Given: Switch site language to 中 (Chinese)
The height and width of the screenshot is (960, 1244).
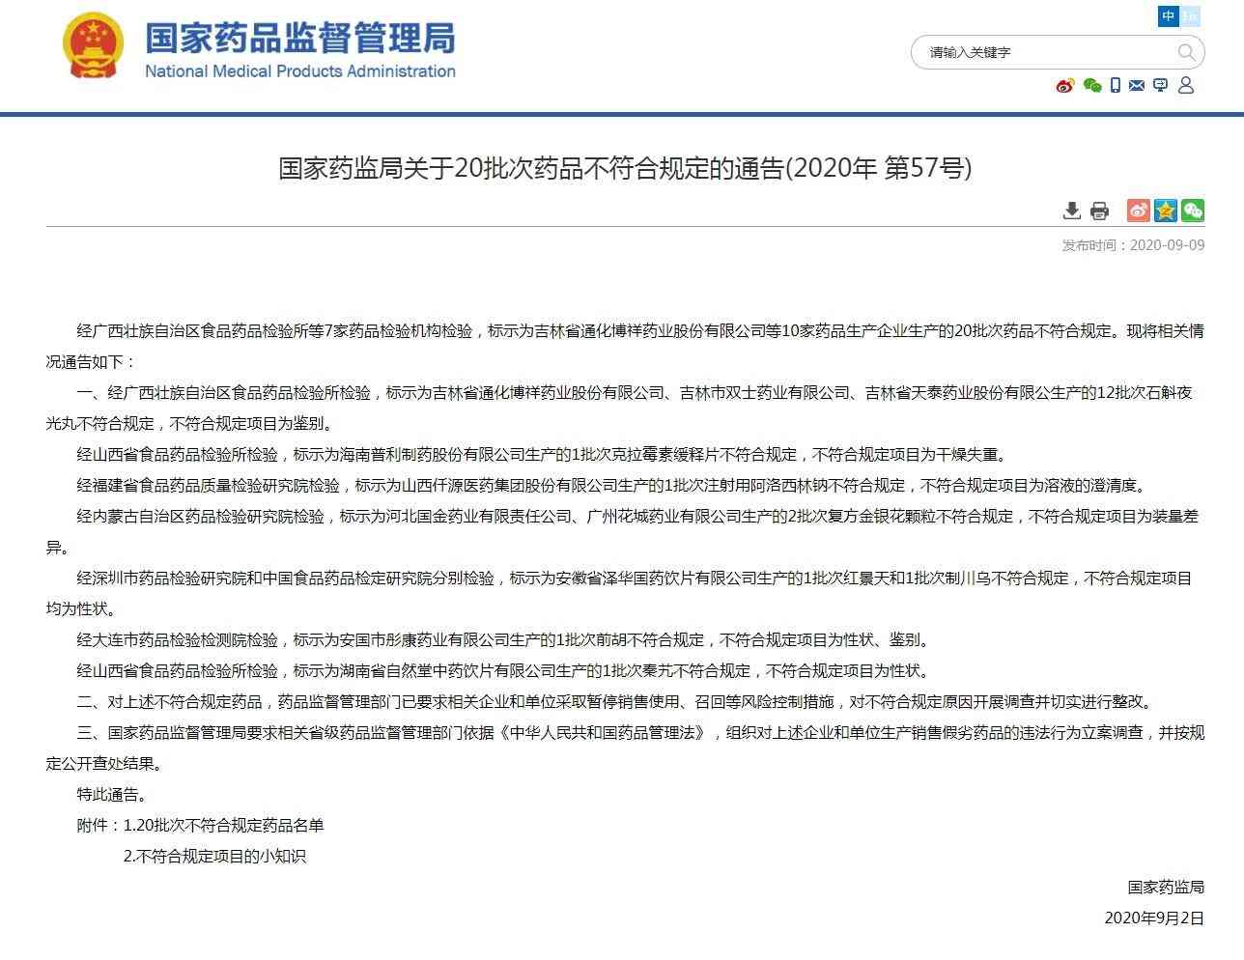Looking at the screenshot, I should tap(1168, 16).
